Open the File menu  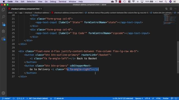[x=17, y=1]
